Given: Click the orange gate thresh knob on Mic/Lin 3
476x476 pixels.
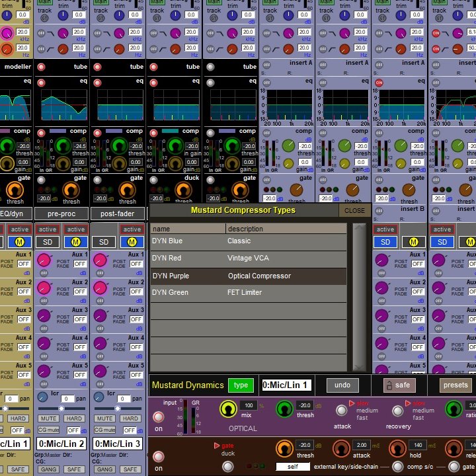Looking at the screenshot, I should pos(127,190).
